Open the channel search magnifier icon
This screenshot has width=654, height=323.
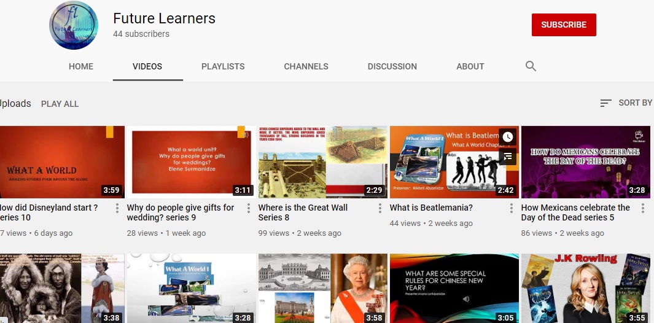531,66
